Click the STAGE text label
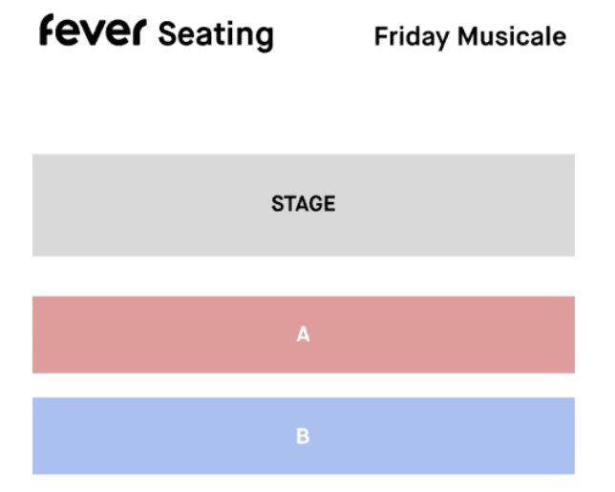 point(303,204)
